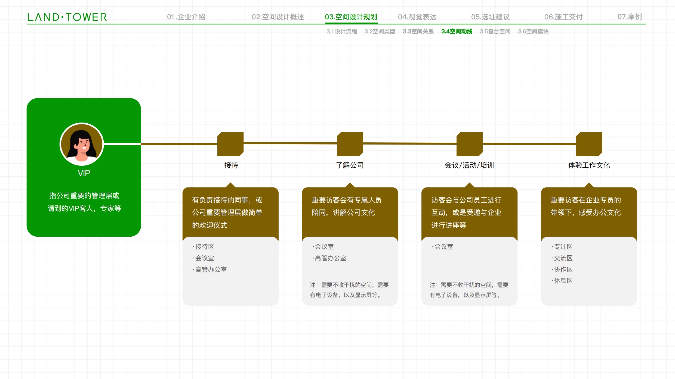Click the note in the 会议/活动/培训 card
Viewport: 675px width, 379px height.
[469, 290]
